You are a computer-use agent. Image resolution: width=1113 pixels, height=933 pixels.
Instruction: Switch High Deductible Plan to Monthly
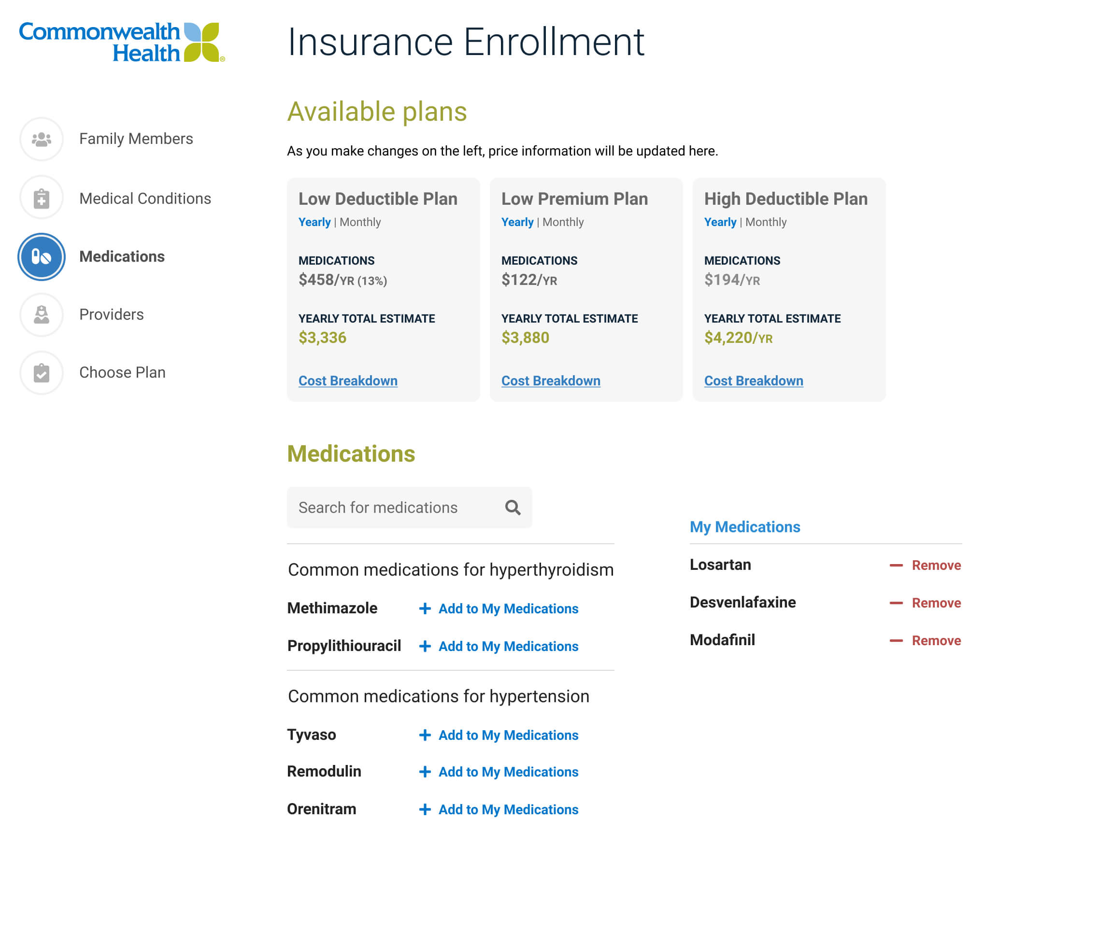point(766,222)
